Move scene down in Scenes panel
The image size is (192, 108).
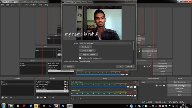[x=14, y=97]
